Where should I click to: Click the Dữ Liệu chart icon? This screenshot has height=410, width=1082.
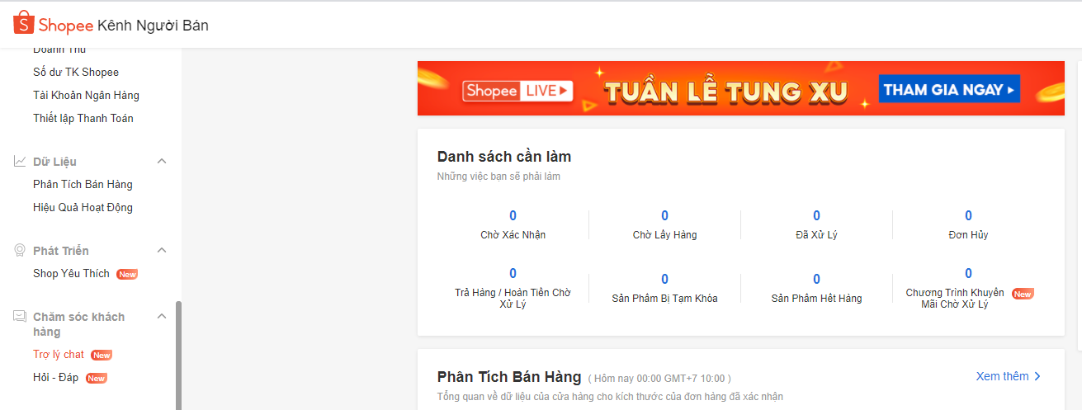[x=20, y=162]
